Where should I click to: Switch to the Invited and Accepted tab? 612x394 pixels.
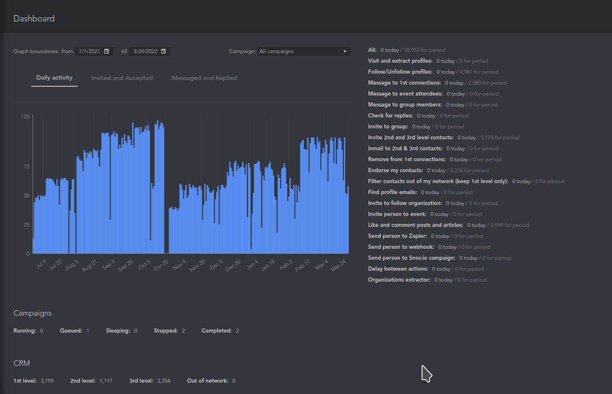122,78
